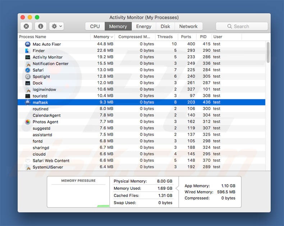284x226 pixels.
Task: Click the maftask process icon
Action: click(28, 102)
